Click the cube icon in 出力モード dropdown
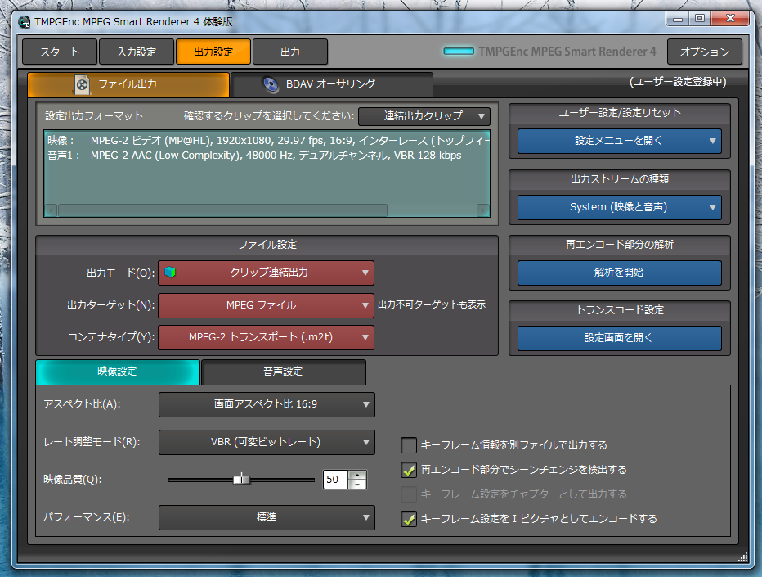The height and width of the screenshot is (577, 762). 170,273
